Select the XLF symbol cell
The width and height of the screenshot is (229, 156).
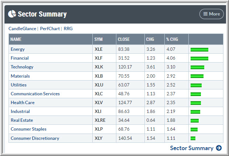(x=98, y=58)
